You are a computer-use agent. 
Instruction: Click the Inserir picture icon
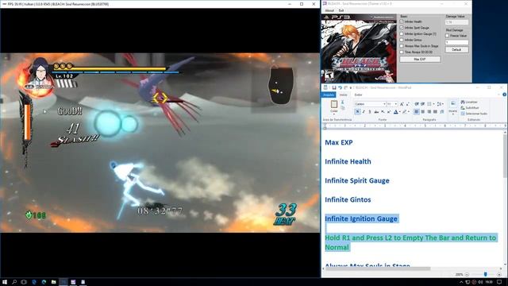[453, 103]
